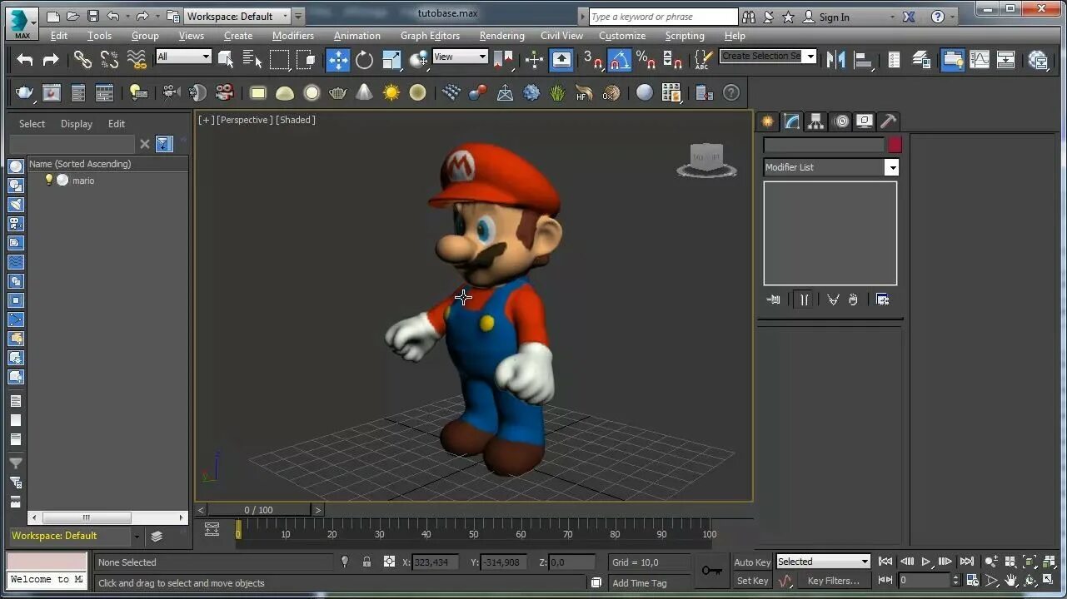Toggle Window/Crossing selection mode
Image resolution: width=1067 pixels, height=599 pixels.
(307, 59)
